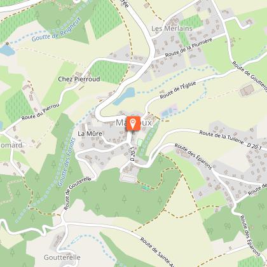Image resolution: width=267 pixels, height=267 pixels.
Task: Click the Les Merlains place label
Action: (x=172, y=29)
